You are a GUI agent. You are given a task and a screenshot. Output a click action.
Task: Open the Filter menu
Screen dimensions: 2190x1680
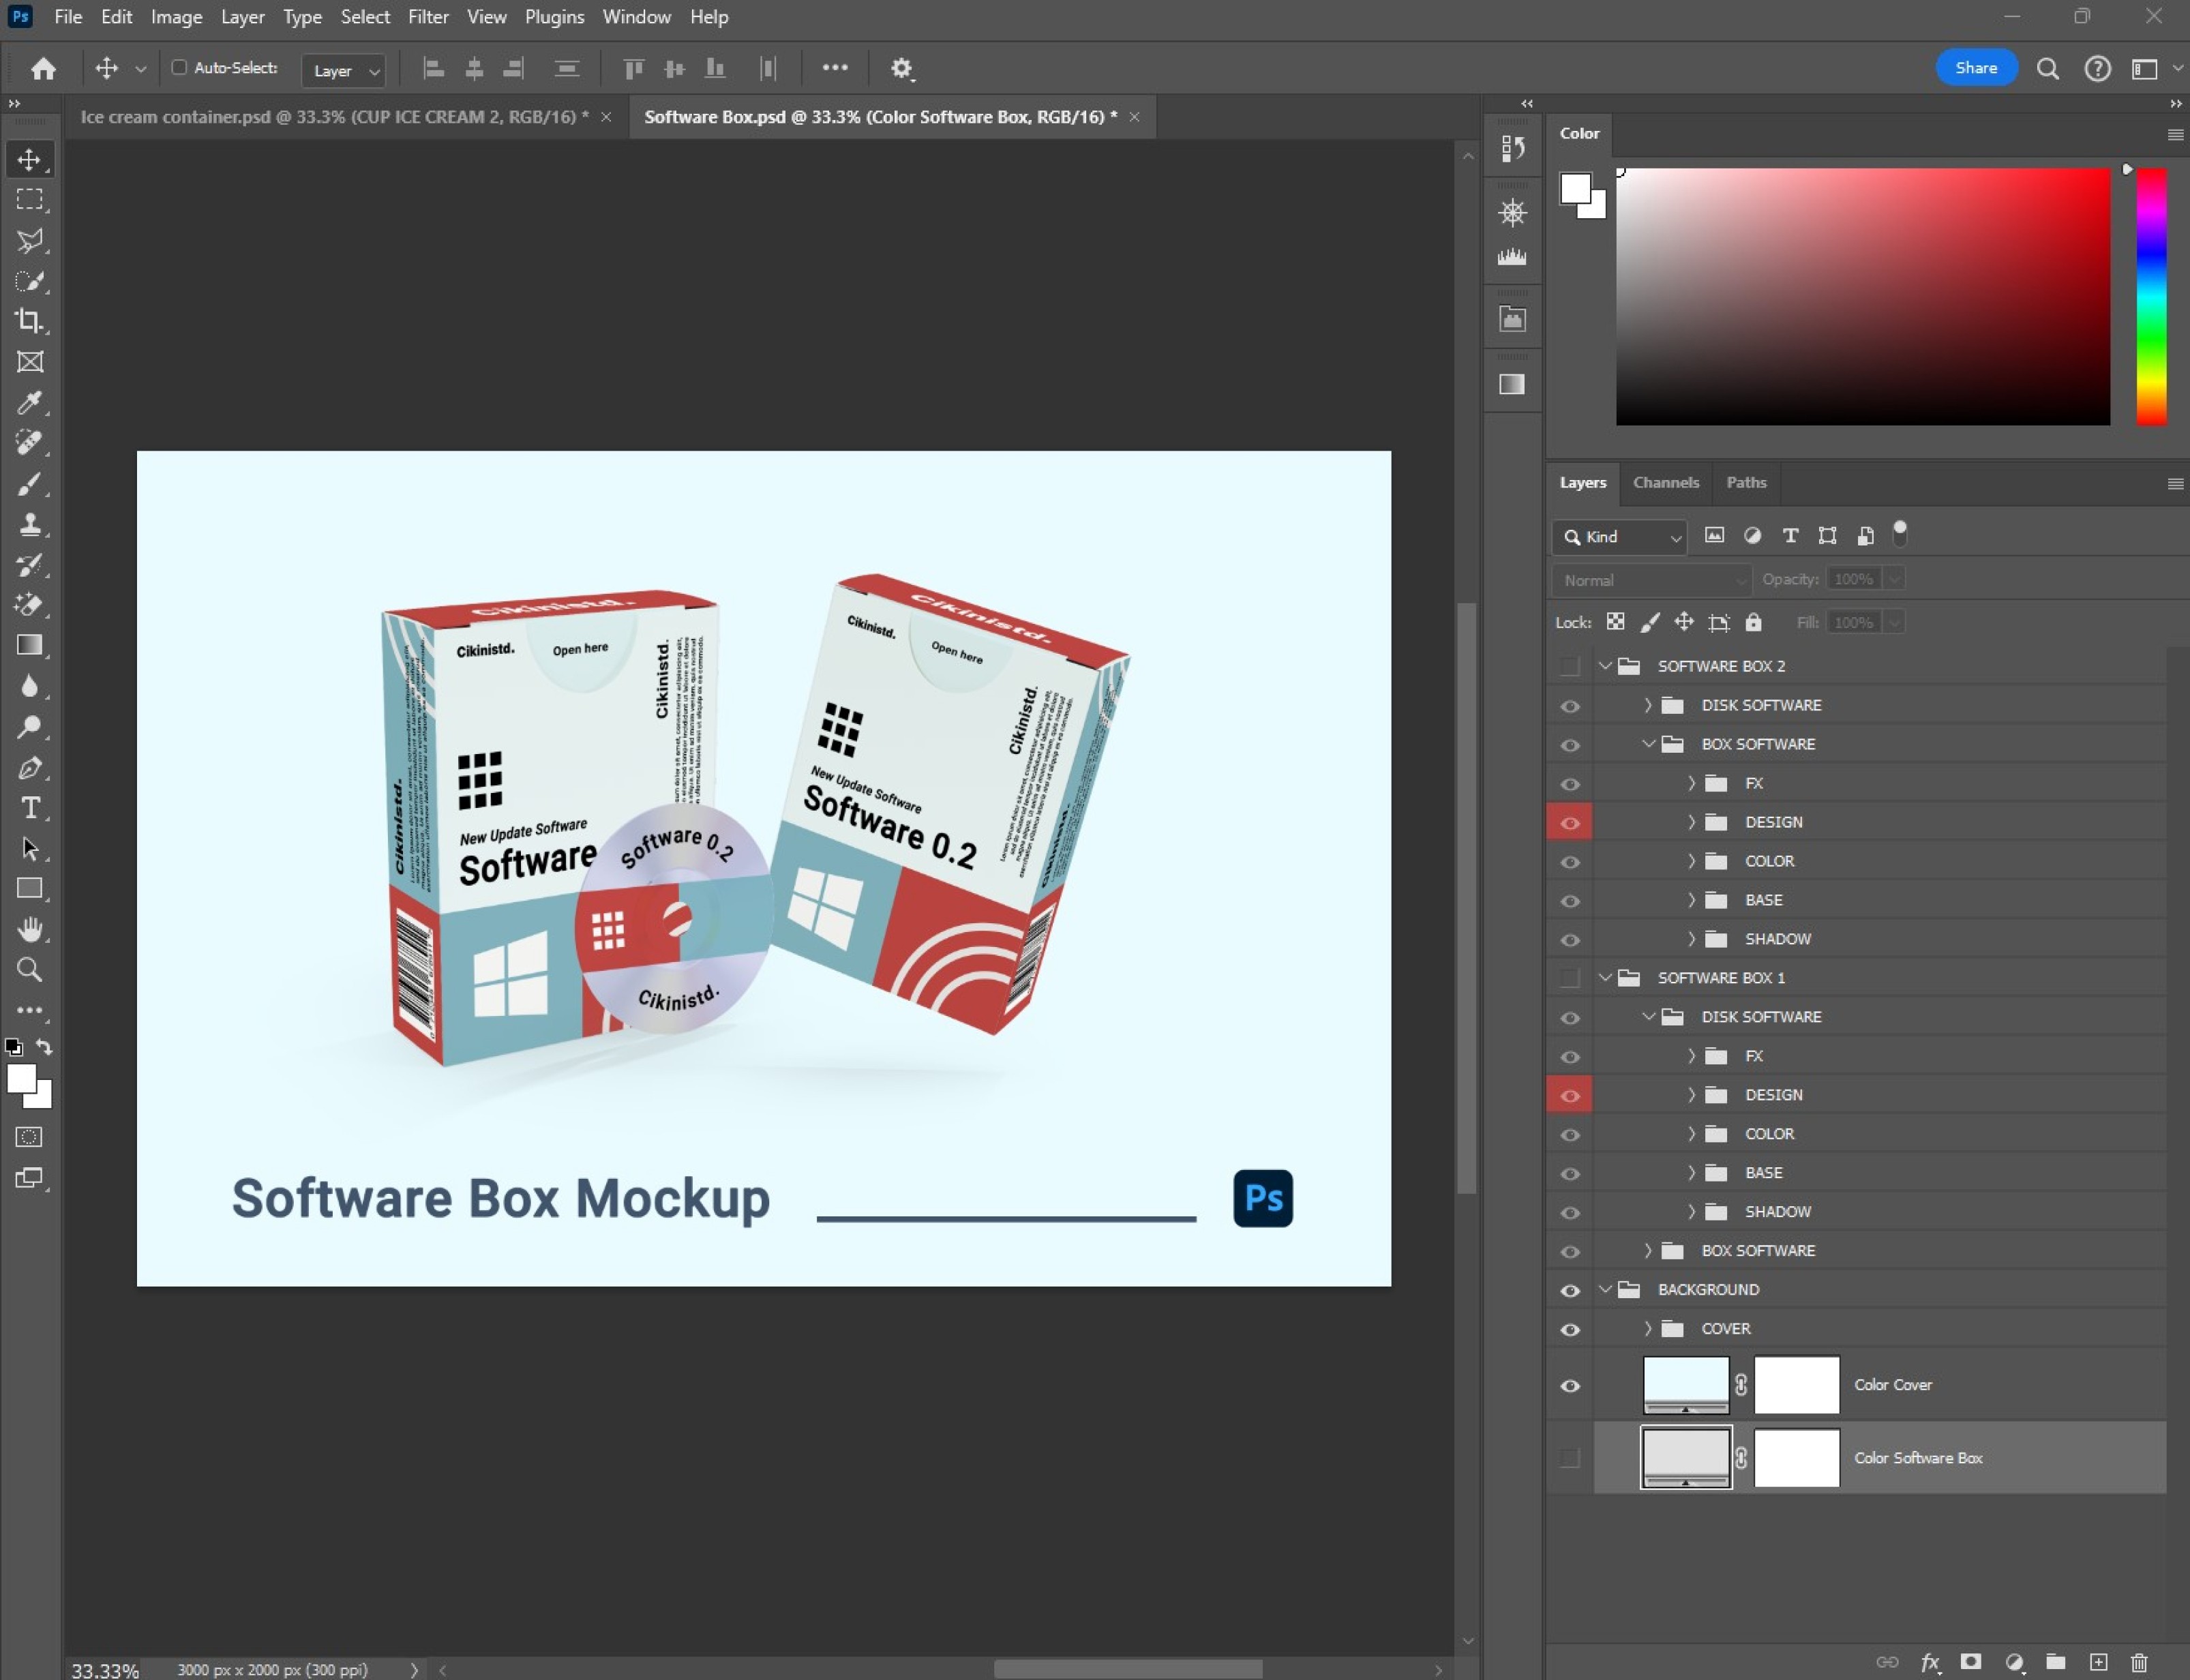428,17
